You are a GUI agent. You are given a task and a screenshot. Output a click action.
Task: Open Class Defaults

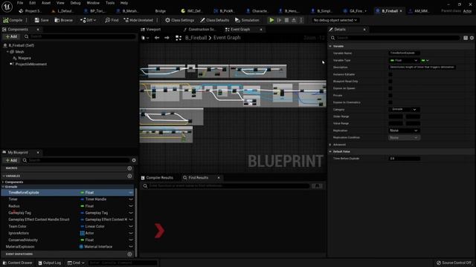(x=214, y=20)
